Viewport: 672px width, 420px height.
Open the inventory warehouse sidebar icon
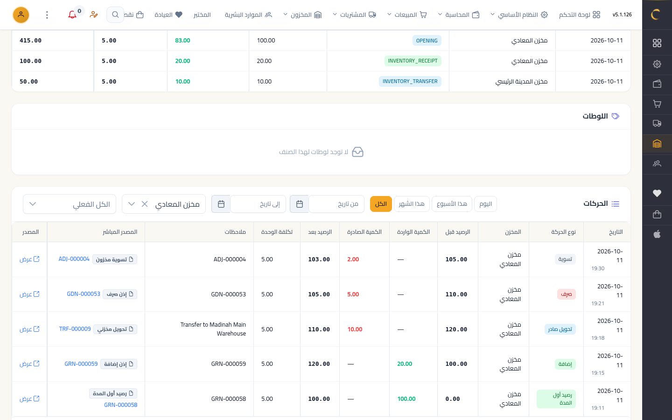tap(657, 144)
